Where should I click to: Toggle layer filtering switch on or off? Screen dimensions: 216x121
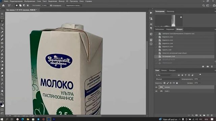coord(200,75)
